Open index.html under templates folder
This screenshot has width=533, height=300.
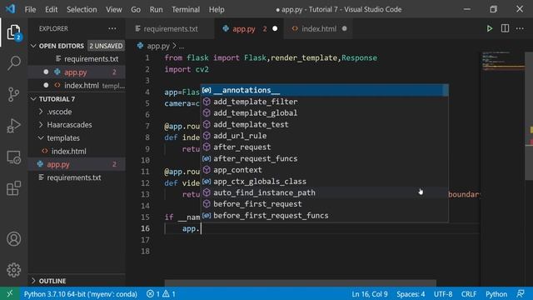click(x=77, y=152)
